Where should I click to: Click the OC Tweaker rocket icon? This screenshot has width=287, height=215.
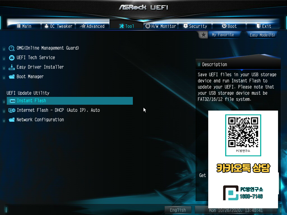47,26
